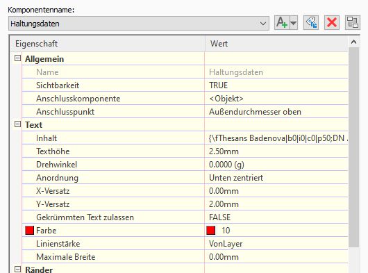This screenshot has height=273, width=368.
Task: Select the Texthöhe value field
Action: (x=276, y=151)
